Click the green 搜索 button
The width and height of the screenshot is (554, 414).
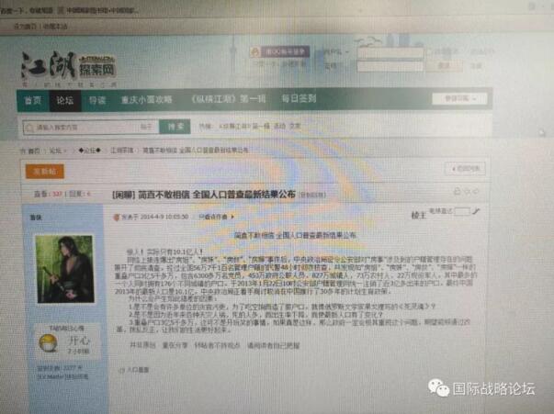tap(175, 126)
